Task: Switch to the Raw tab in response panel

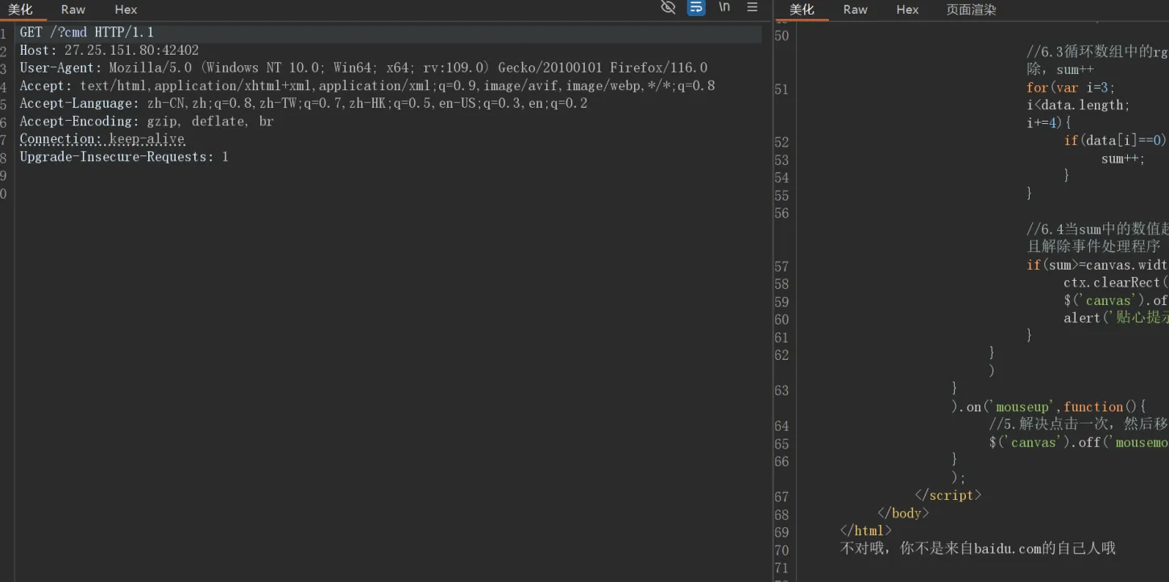Action: pos(855,10)
